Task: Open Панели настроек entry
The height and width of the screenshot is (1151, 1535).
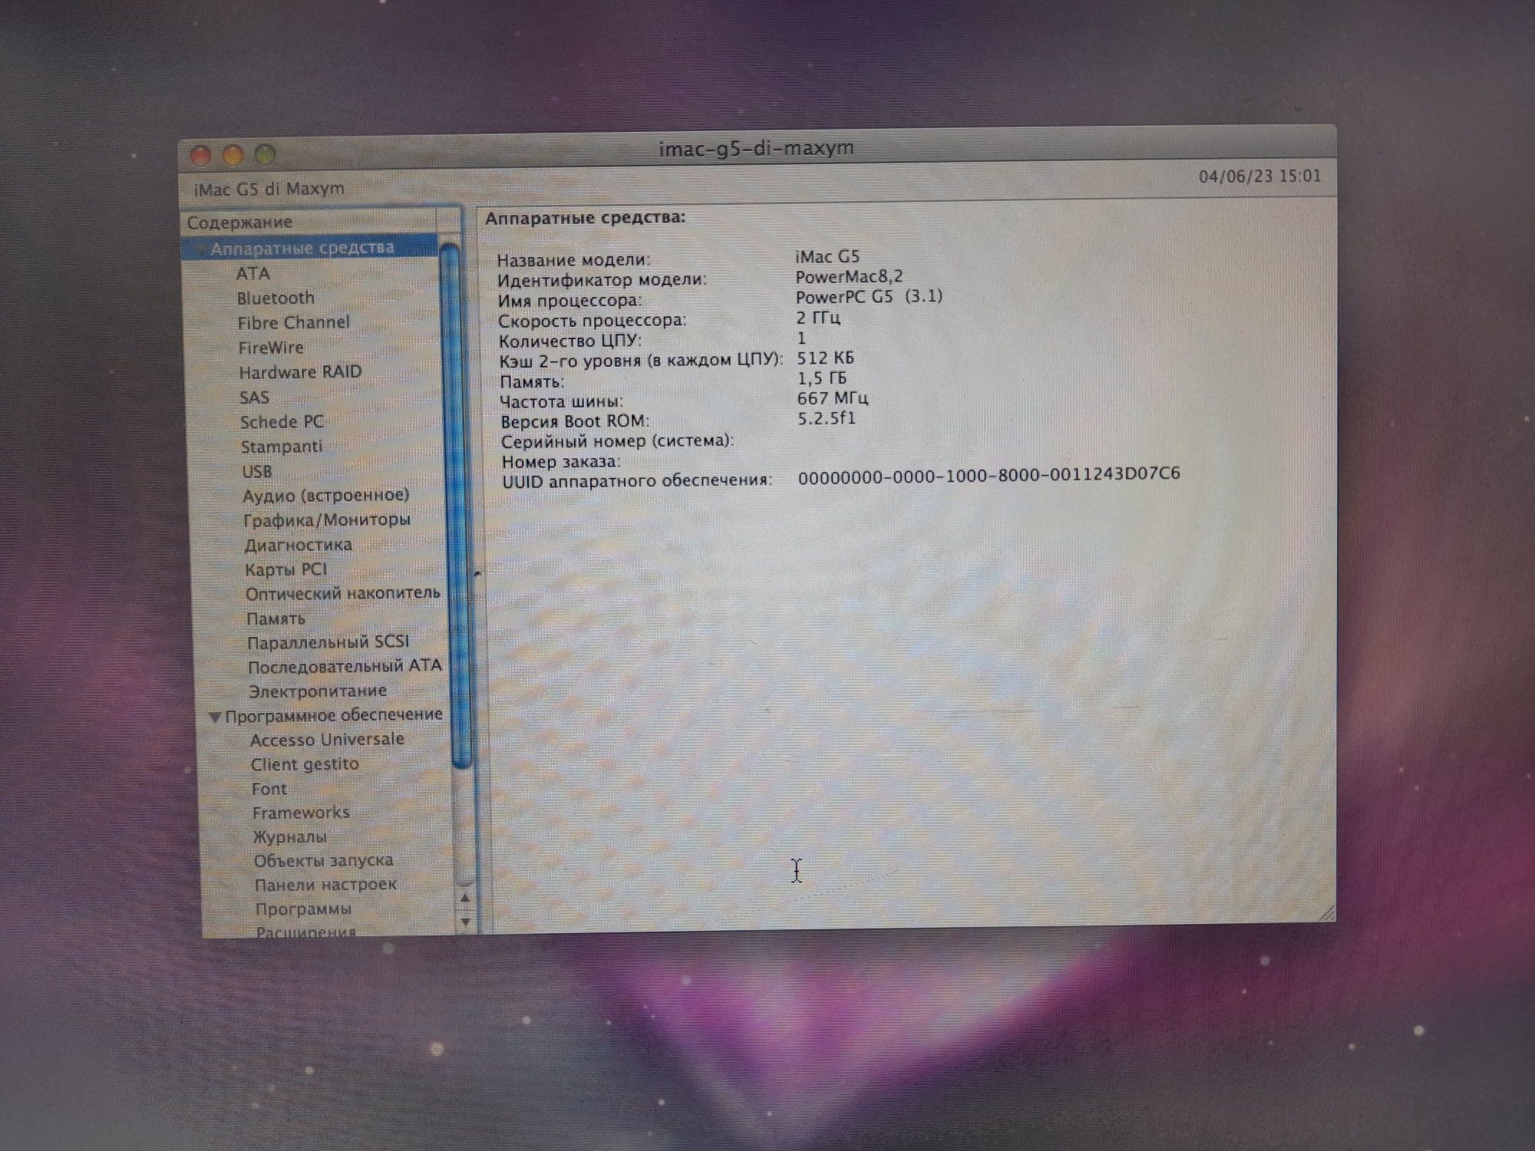Action: pos(325,885)
